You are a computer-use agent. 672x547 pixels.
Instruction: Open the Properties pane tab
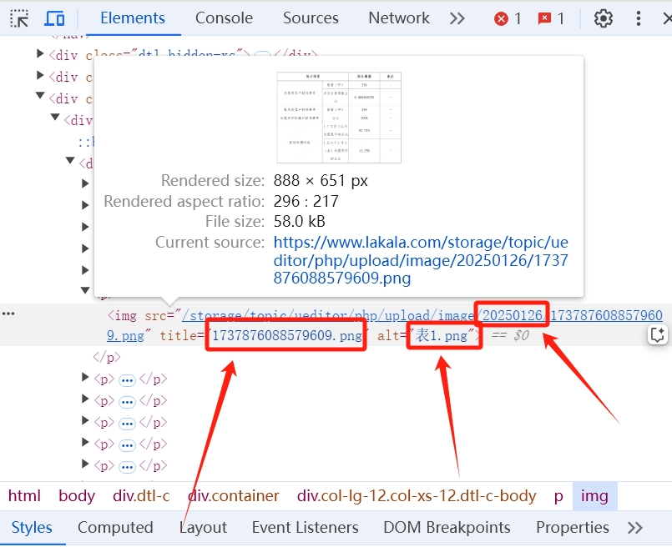pos(573,527)
